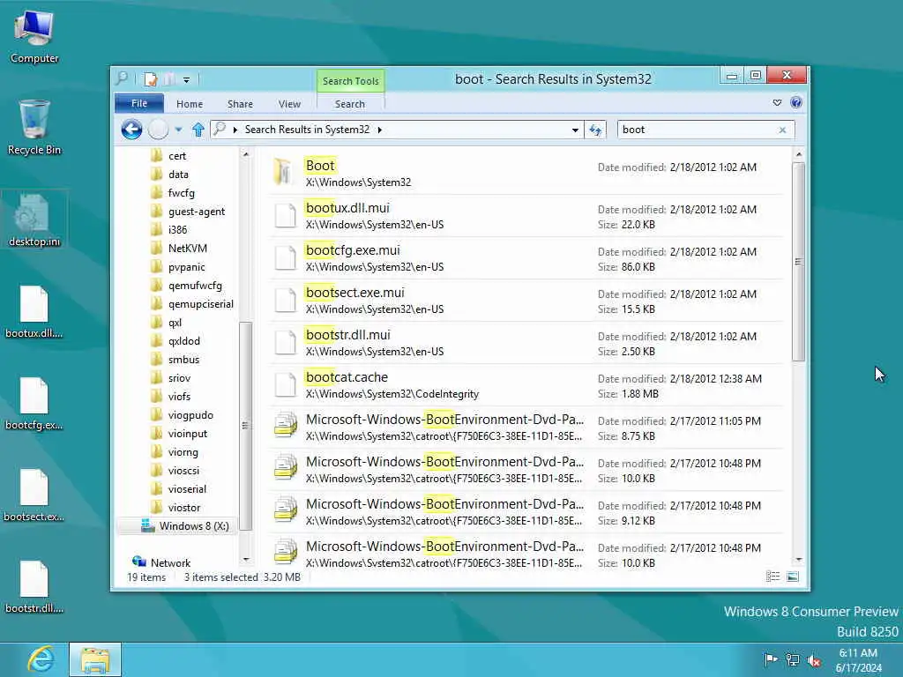This screenshot has height=677, width=903.
Task: Click the refresh button beside address bar
Action: (595, 130)
